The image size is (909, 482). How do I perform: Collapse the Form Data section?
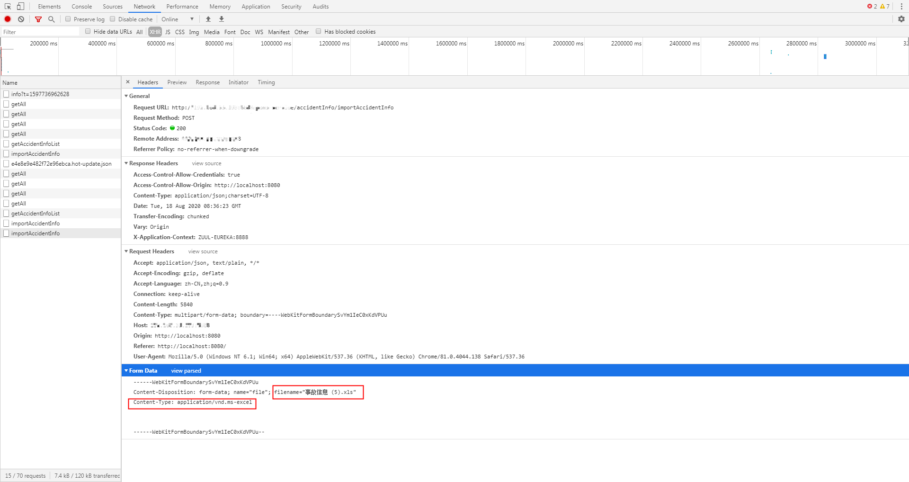[126, 370]
